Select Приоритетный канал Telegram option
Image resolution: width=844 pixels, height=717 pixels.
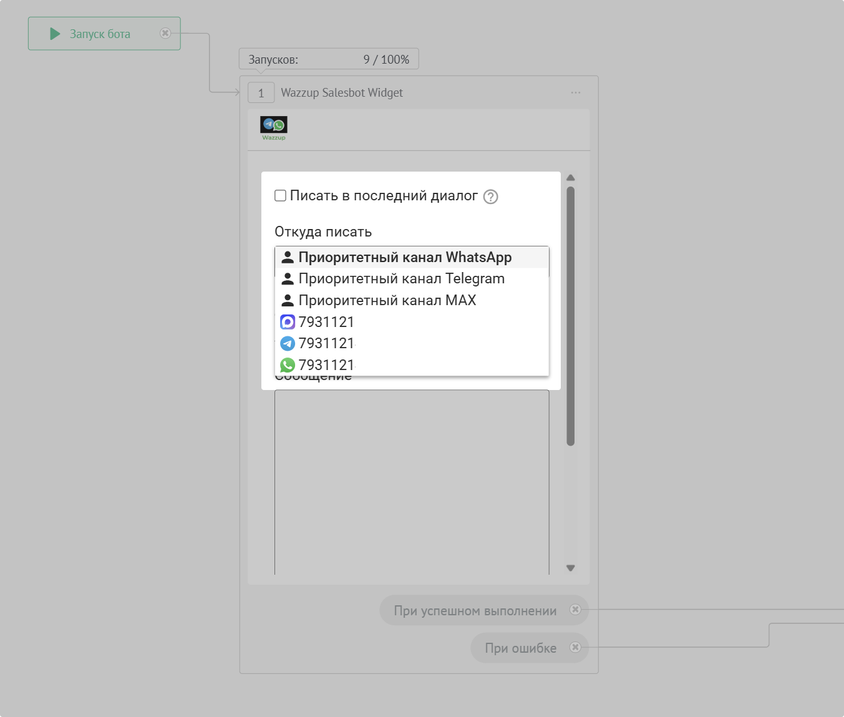click(412, 278)
